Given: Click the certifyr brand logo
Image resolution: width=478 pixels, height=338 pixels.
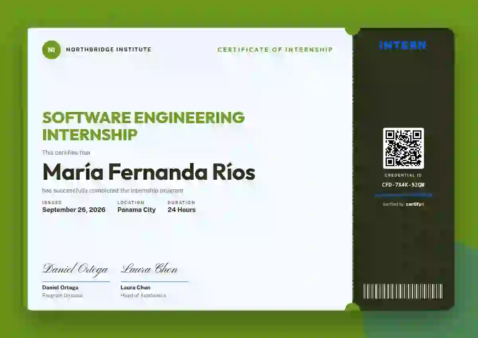Looking at the screenshot, I should (415, 204).
